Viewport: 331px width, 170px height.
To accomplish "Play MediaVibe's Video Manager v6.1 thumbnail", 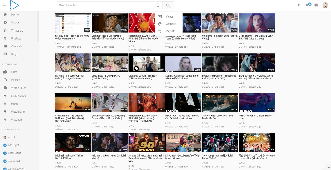I will (73, 23).
